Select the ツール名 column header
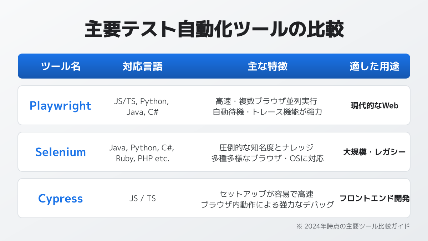Image resolution: width=428 pixels, height=241 pixels. 61,66
